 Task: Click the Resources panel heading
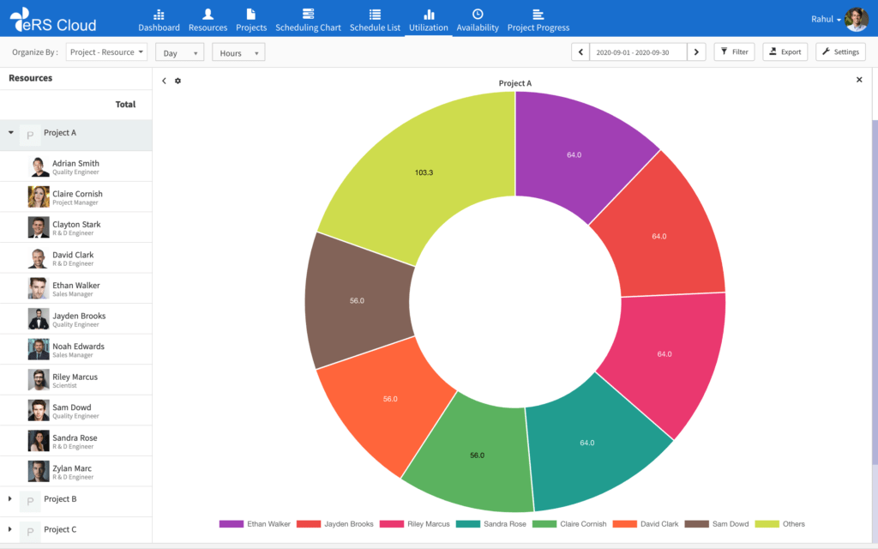pyautogui.click(x=31, y=78)
